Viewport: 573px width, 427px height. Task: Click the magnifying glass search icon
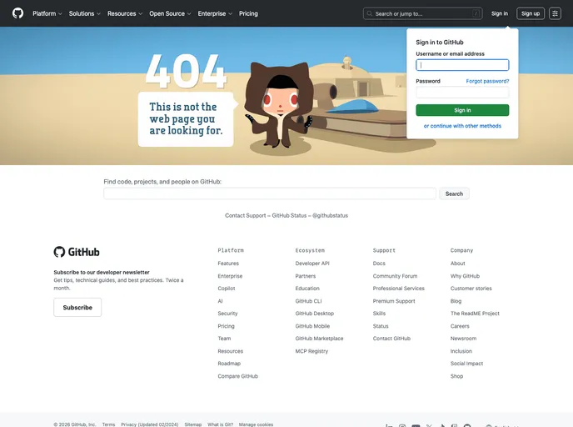370,13
